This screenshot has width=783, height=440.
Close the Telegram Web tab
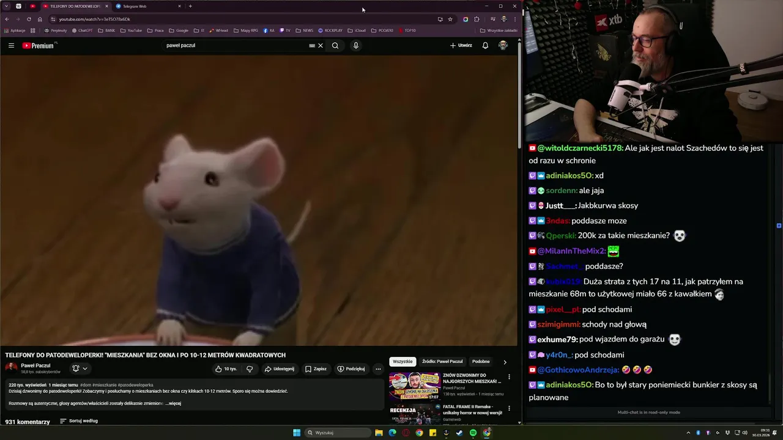pyautogui.click(x=179, y=6)
